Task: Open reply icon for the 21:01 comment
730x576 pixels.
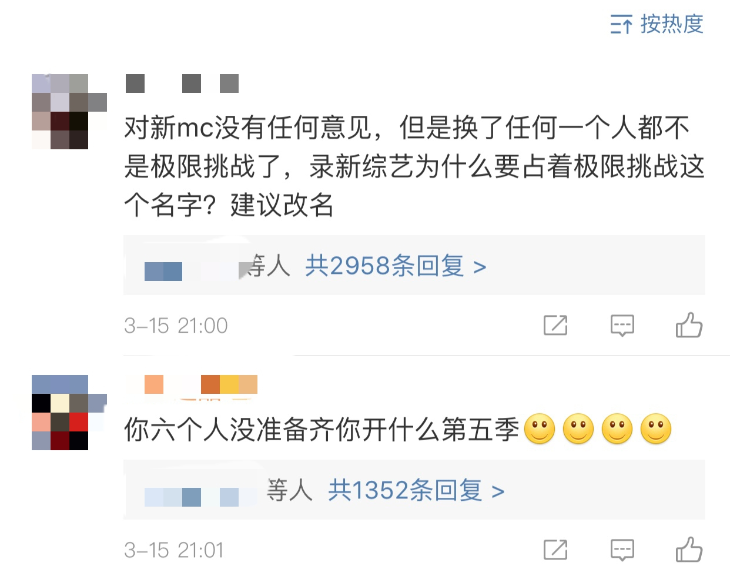Action: tap(622, 550)
